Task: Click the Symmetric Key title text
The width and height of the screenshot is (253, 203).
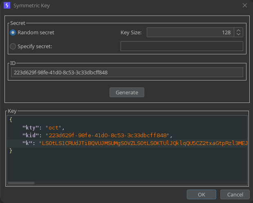Action: pos(33,5)
